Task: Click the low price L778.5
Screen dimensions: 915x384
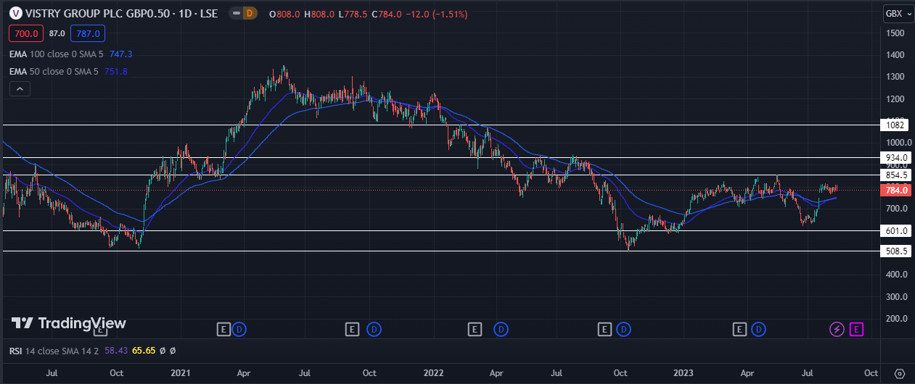Action: click(x=354, y=14)
